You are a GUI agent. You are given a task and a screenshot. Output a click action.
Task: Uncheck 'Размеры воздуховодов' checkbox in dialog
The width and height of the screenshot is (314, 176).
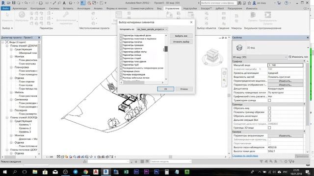(121, 74)
